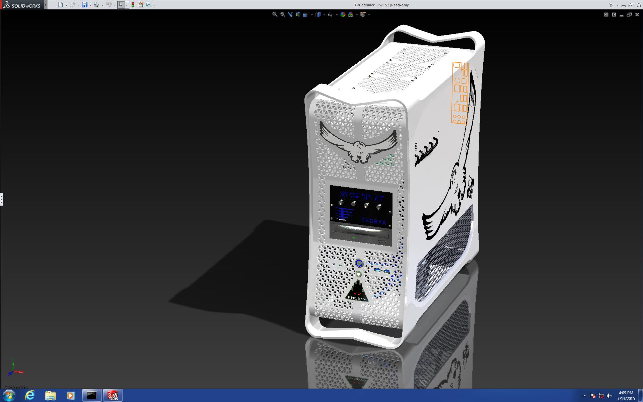Click the Apply Scene icon

pyautogui.click(x=351, y=14)
